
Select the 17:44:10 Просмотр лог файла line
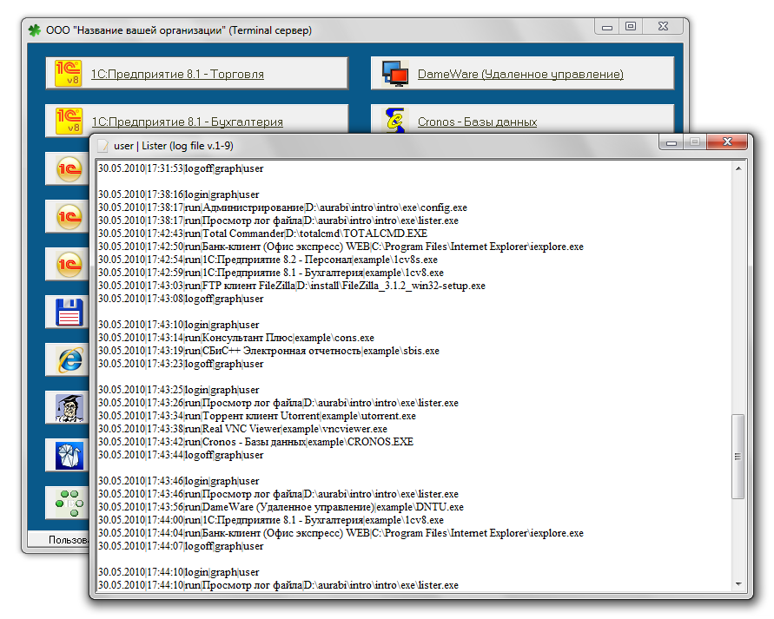(278, 585)
